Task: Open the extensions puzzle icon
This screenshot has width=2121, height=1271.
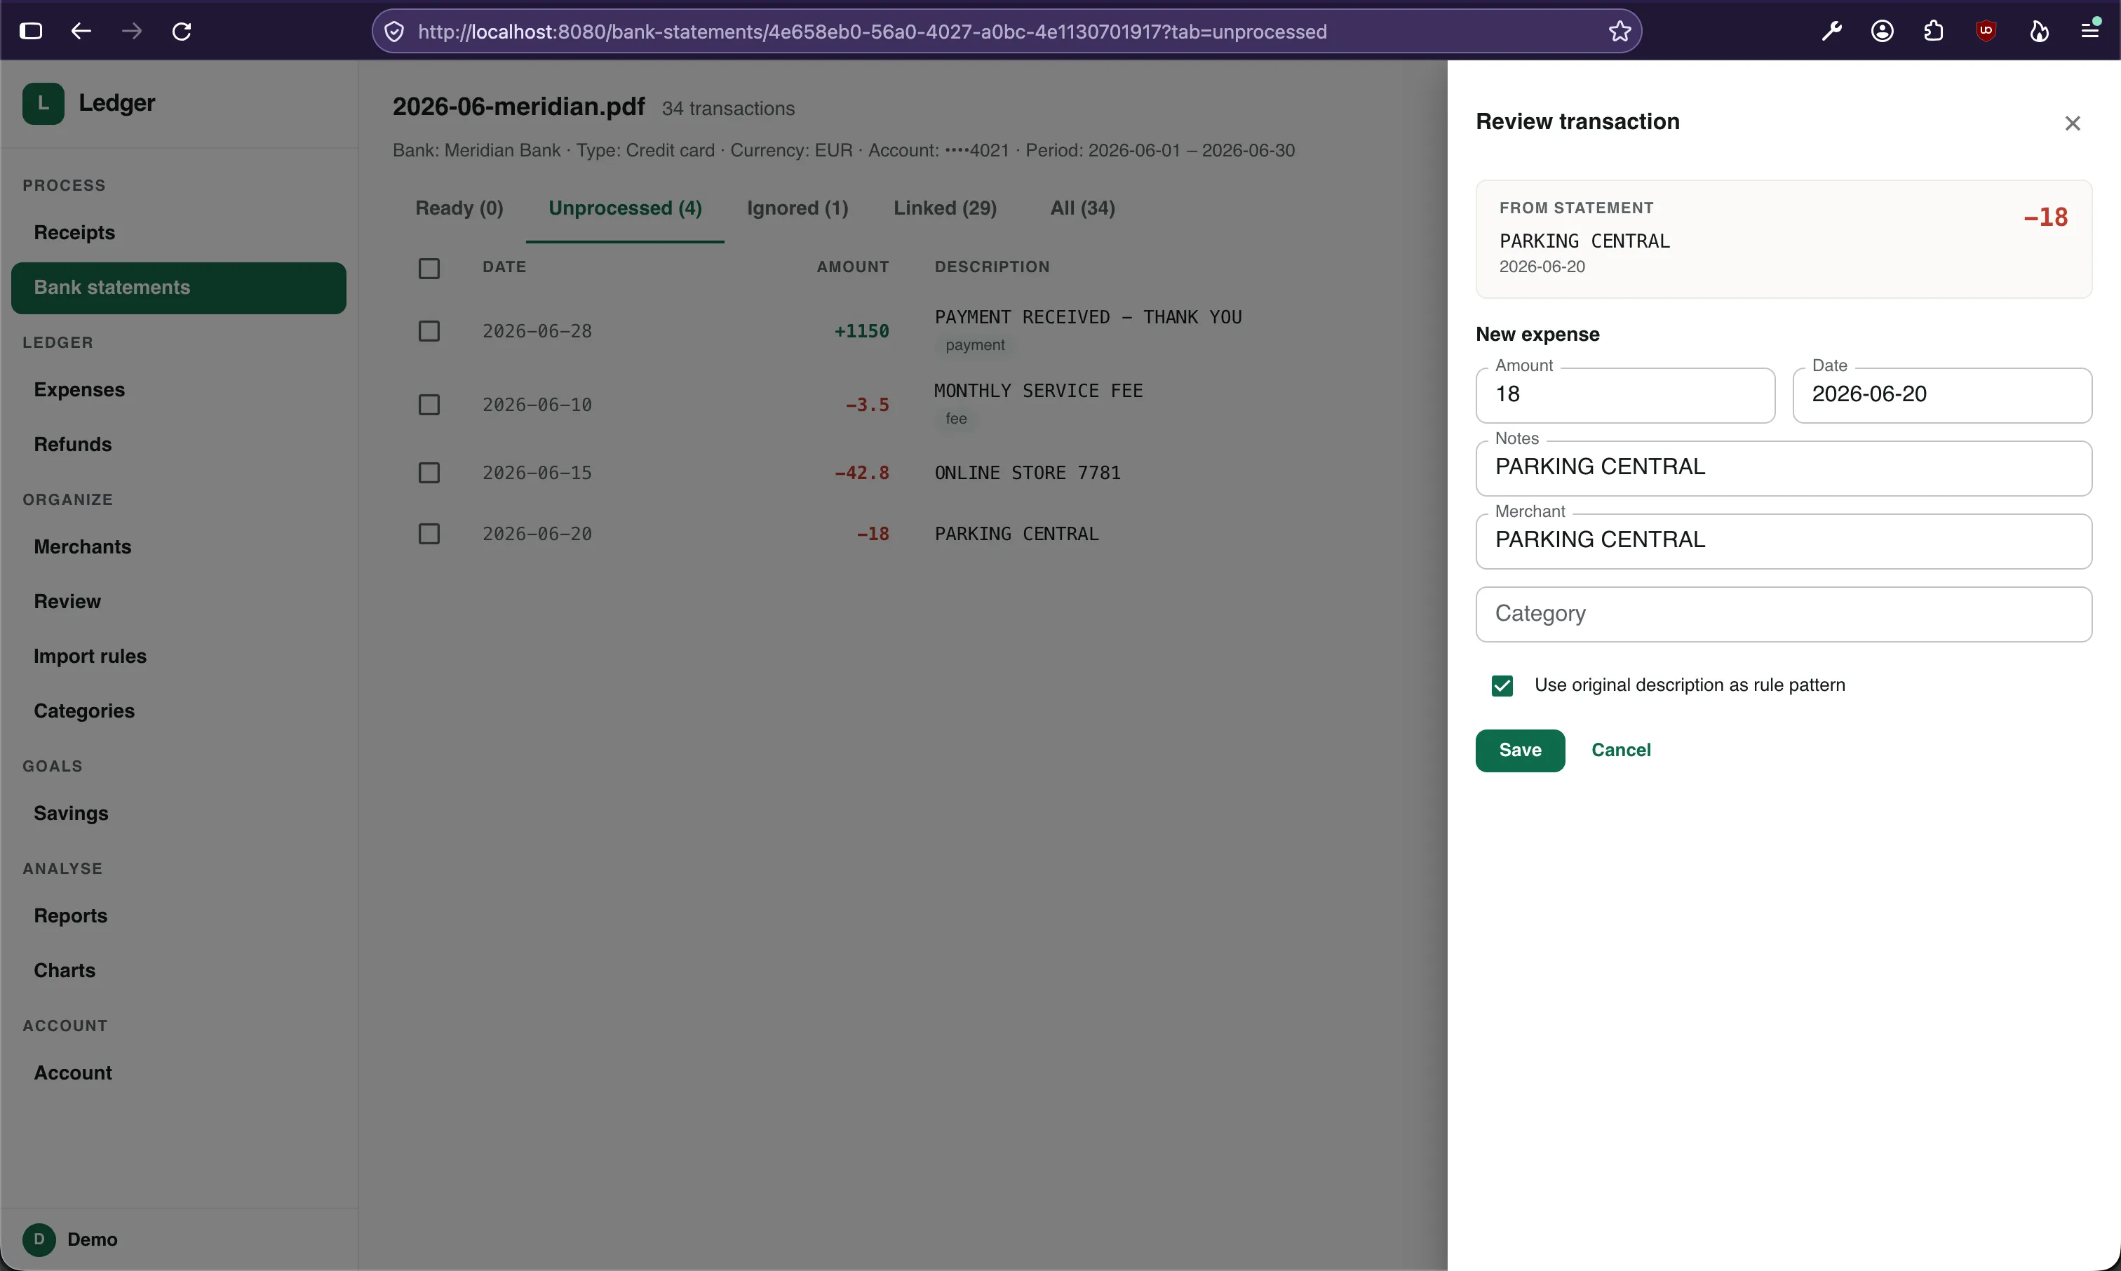Action: point(1934,32)
